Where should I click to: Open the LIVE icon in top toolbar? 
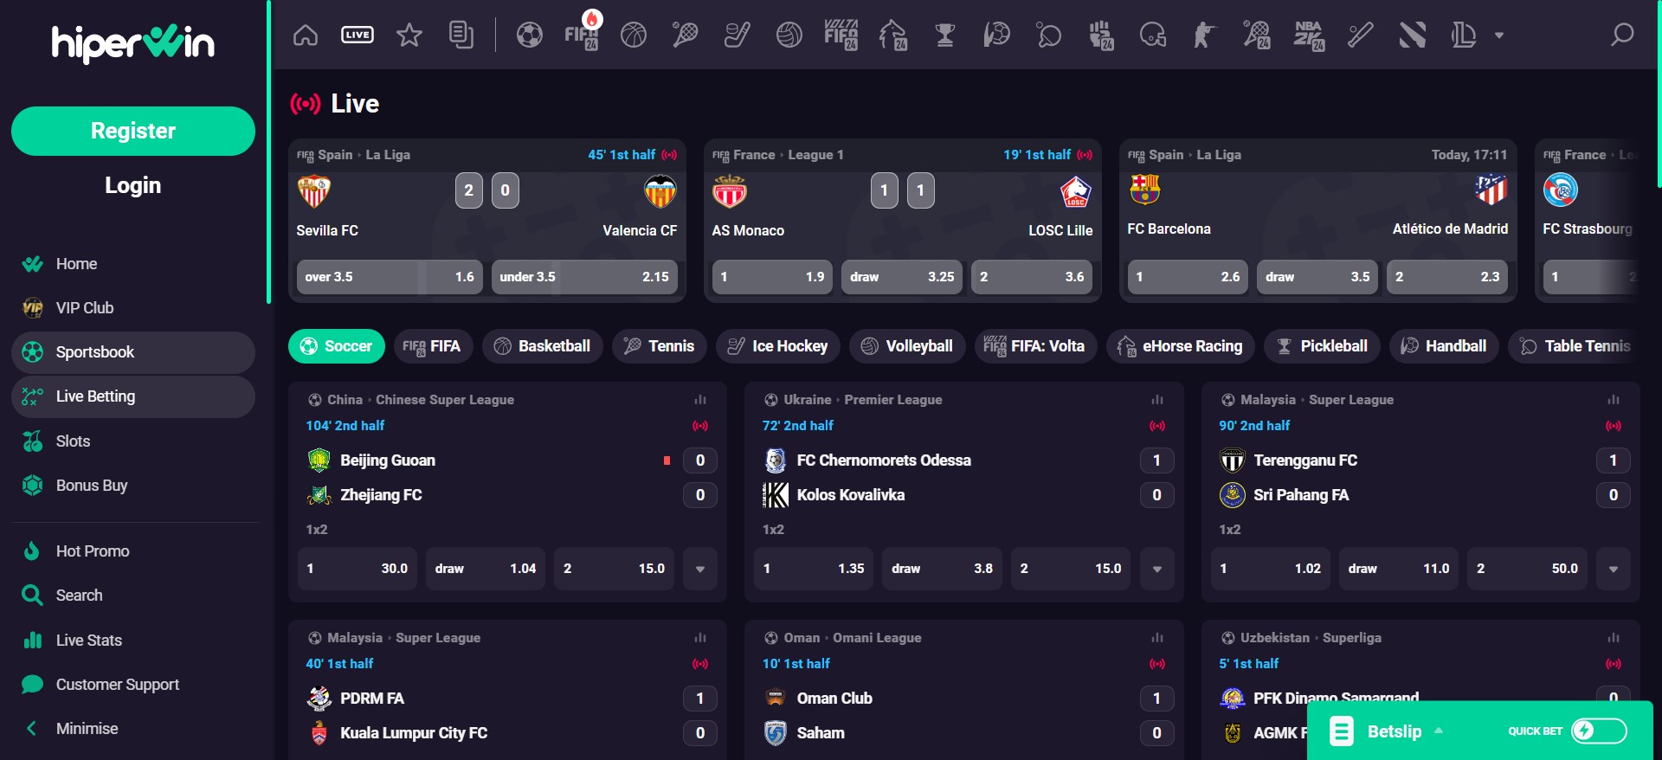(357, 35)
